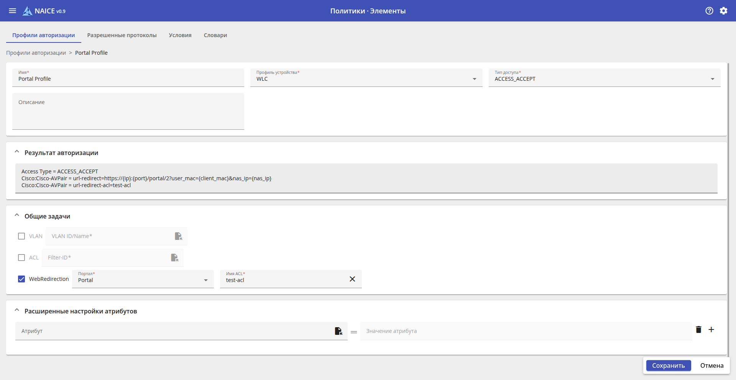The image size is (736, 380).
Task: Enable the VLAN checkbox
Action: point(21,236)
